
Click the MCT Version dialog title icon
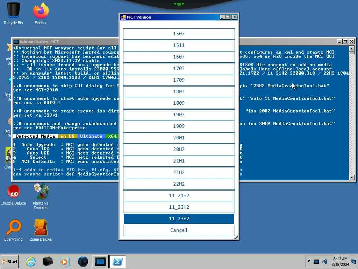pyautogui.click(x=123, y=17)
